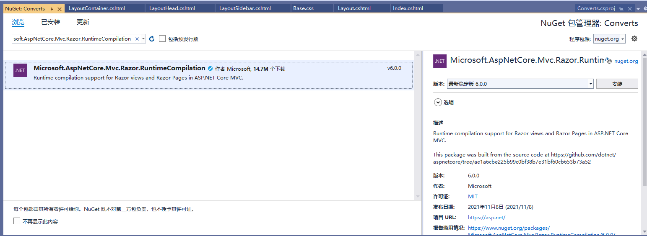Click the v6.0.0 version label in result
647x236 pixels.
(x=394, y=68)
